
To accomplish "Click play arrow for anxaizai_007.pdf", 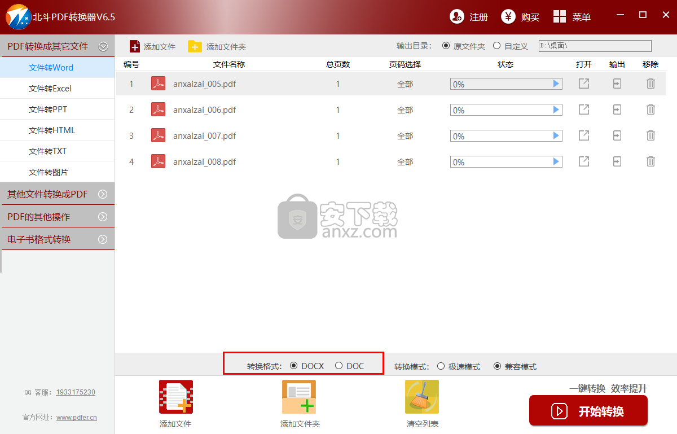I will (x=556, y=136).
